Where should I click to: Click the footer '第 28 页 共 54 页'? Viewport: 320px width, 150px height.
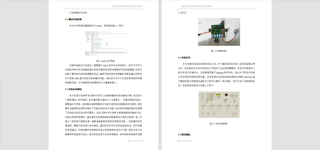click(185, 141)
